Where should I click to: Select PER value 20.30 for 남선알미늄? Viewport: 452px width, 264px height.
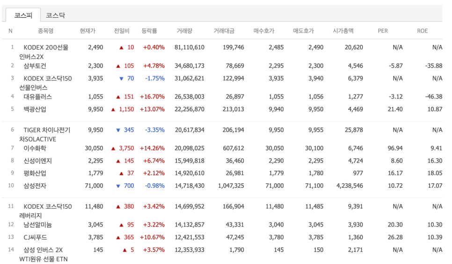(x=395, y=225)
